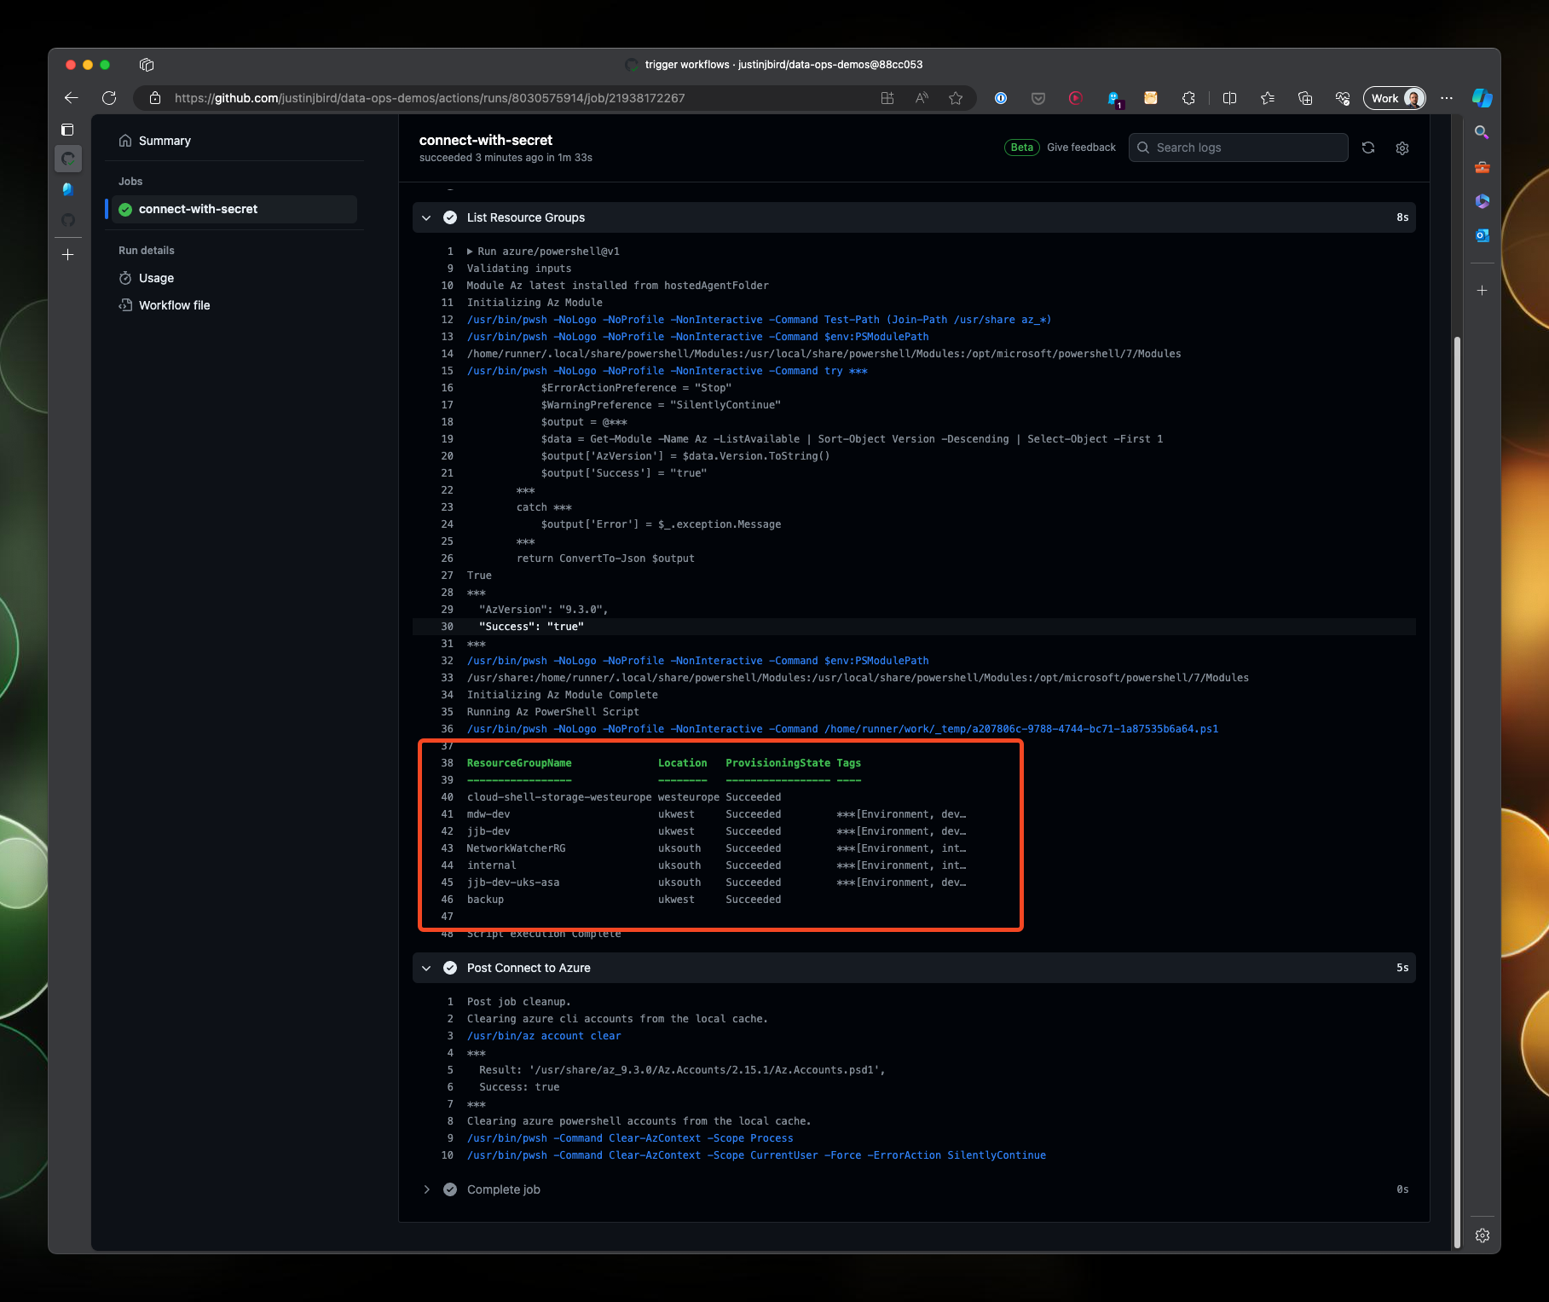Click the site lock icon in the address bar
1549x1302 pixels.
155,98
